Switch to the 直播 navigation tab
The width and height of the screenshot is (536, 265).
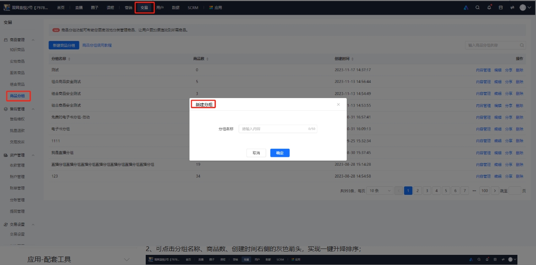[x=80, y=7]
